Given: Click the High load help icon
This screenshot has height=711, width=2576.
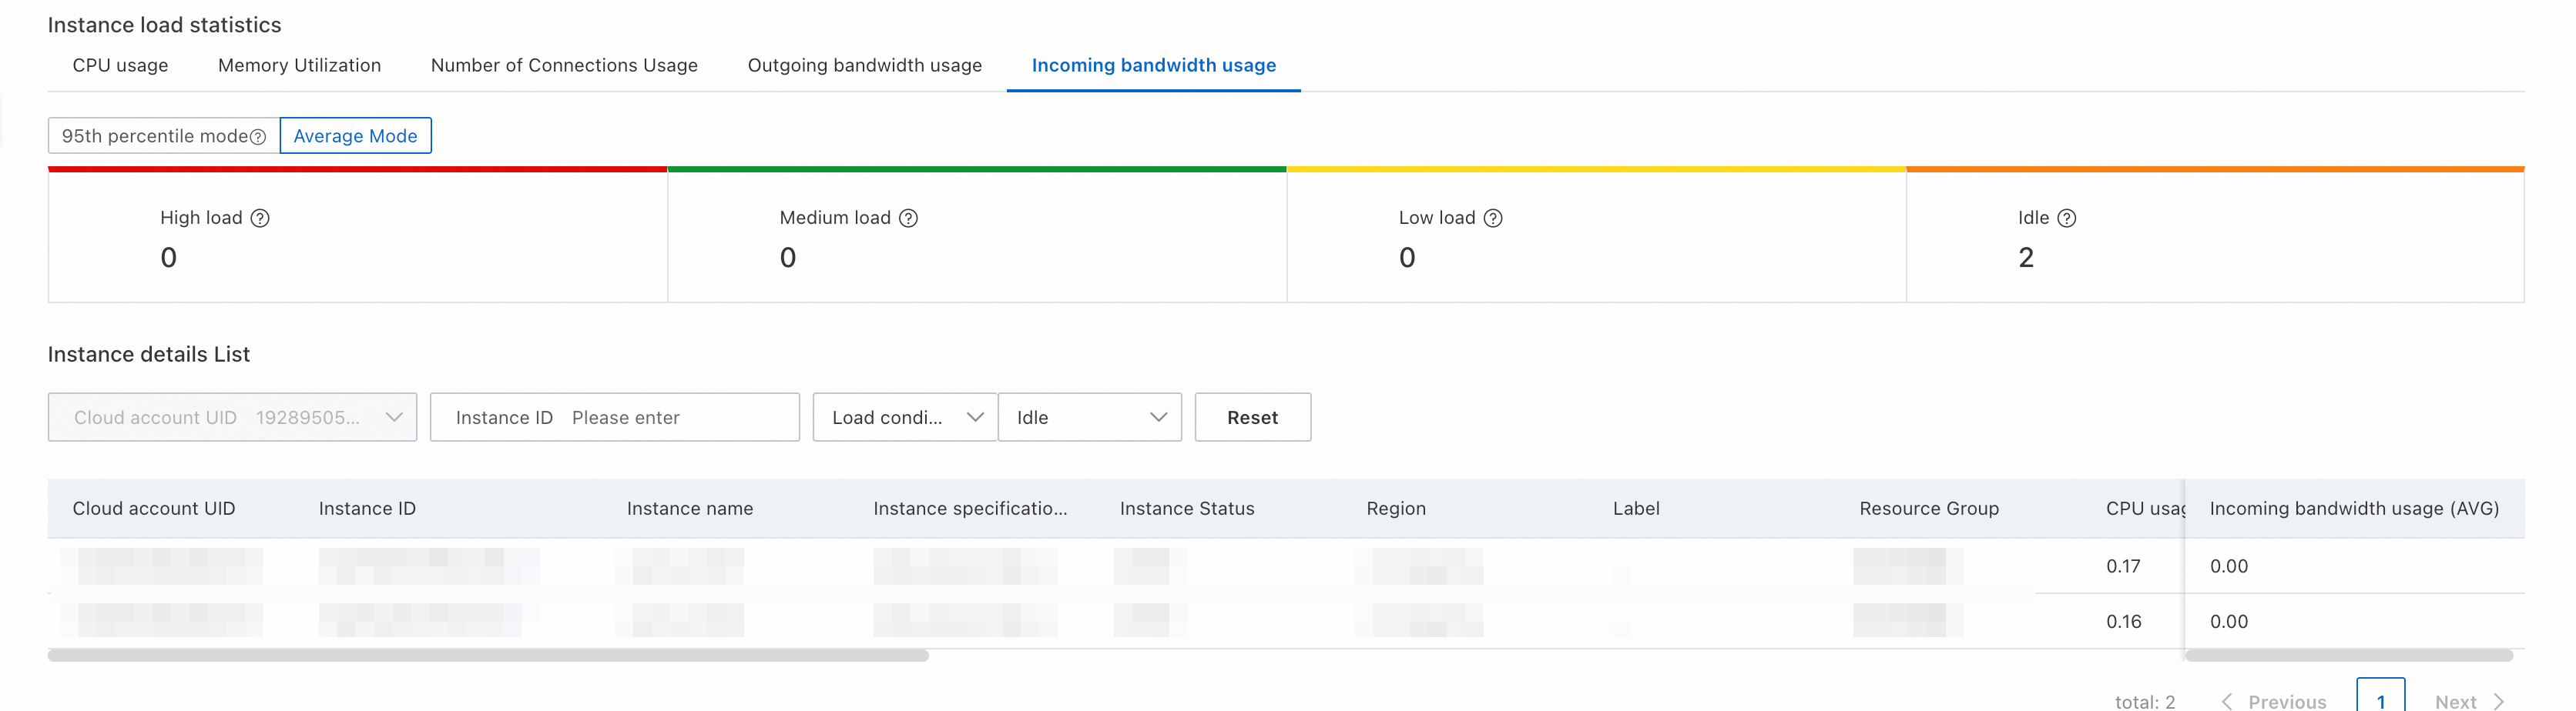Looking at the screenshot, I should coord(260,218).
